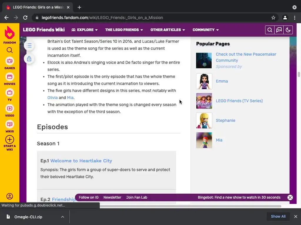Bookmark this page with star icon

coord(273,18)
